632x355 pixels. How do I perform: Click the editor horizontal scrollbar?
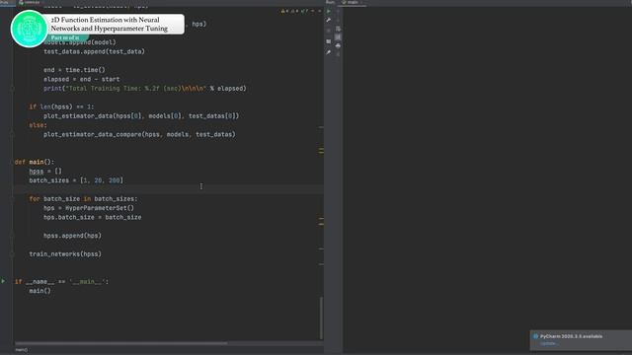coord(120,343)
